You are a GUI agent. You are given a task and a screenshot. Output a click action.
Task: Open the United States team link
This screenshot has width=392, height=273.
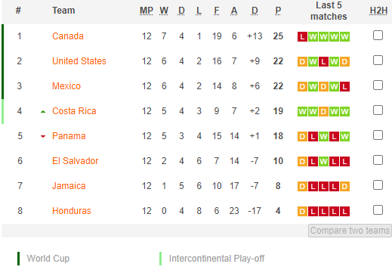click(79, 61)
